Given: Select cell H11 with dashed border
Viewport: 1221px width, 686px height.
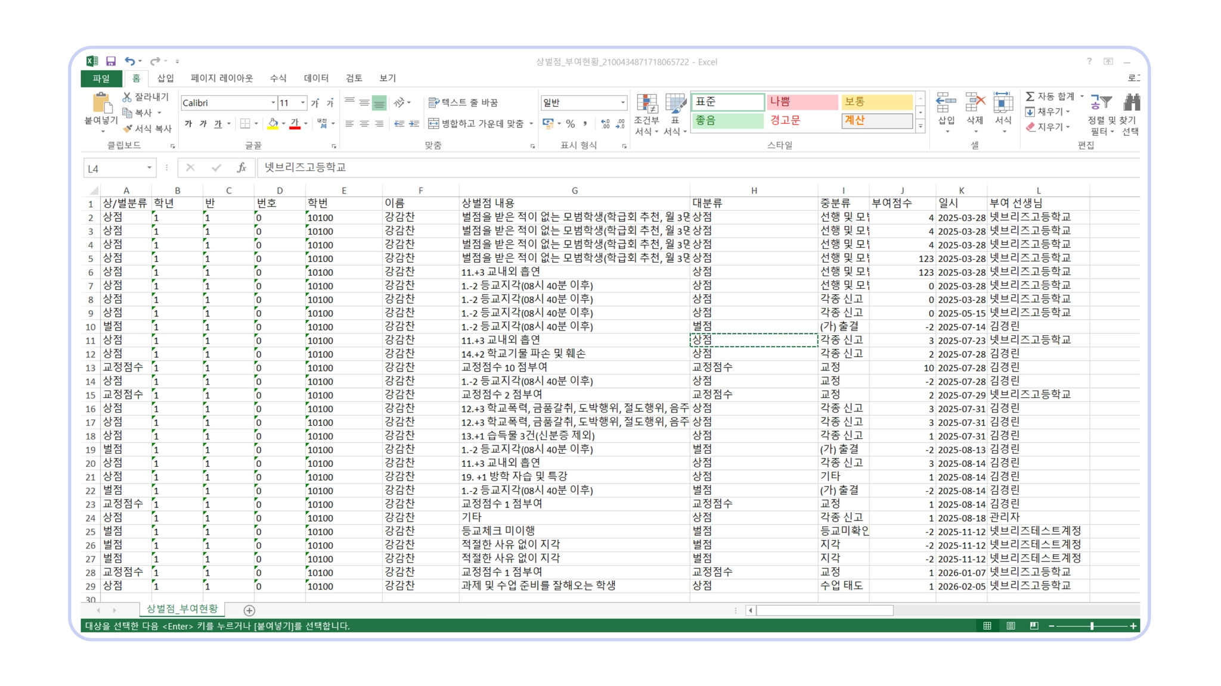Looking at the screenshot, I should (x=753, y=340).
